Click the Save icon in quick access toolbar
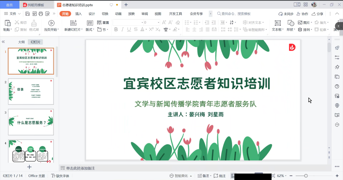The height and width of the screenshot is (180, 343). click(x=28, y=14)
